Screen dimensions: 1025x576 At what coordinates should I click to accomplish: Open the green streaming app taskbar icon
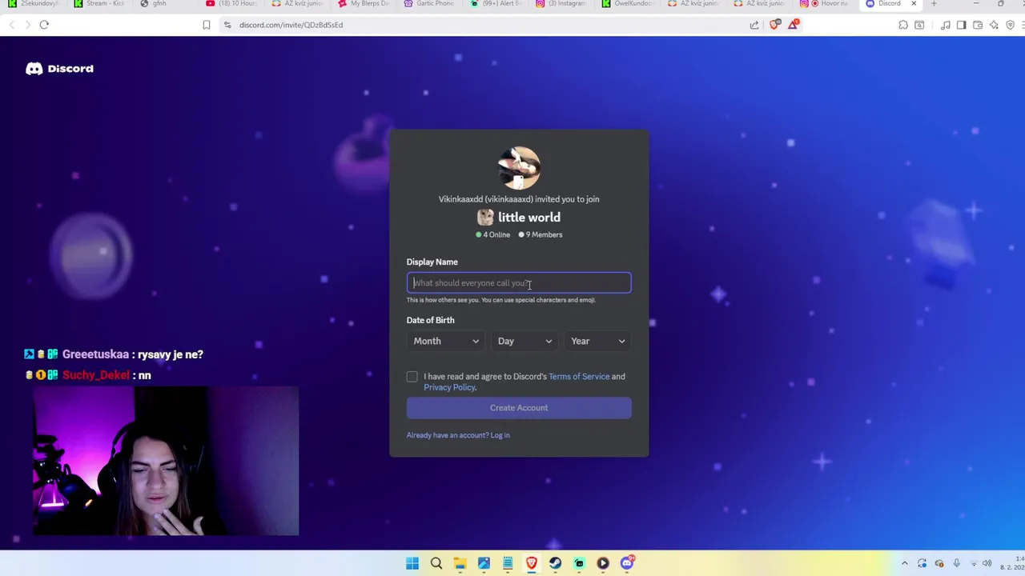(x=579, y=563)
